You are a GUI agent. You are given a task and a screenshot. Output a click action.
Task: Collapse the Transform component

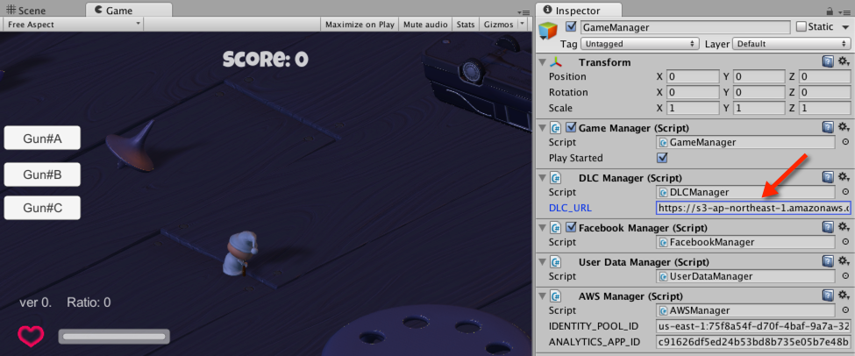541,62
